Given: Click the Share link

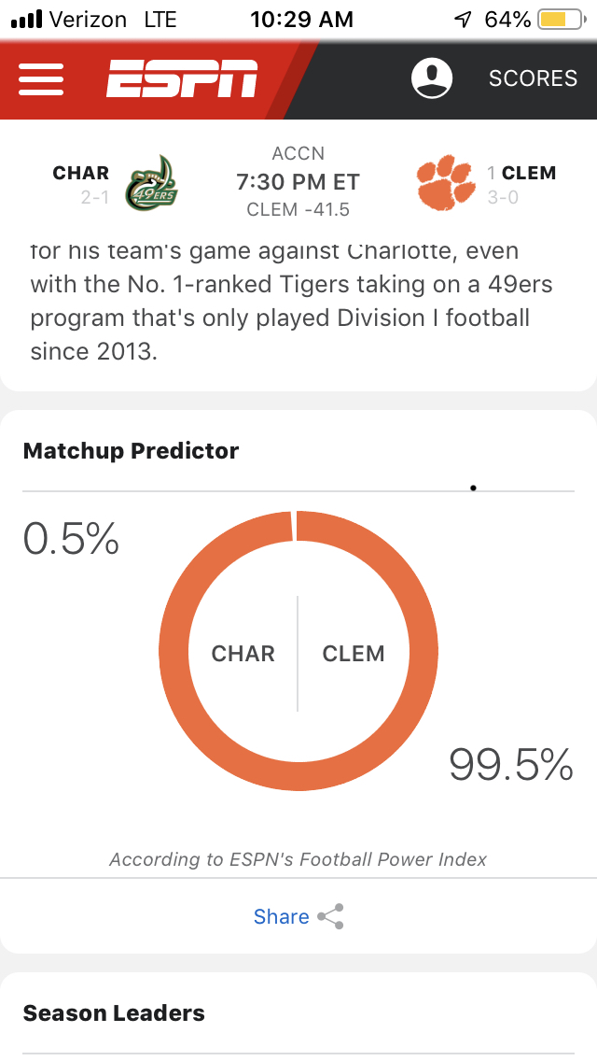Looking at the screenshot, I should click(281, 916).
